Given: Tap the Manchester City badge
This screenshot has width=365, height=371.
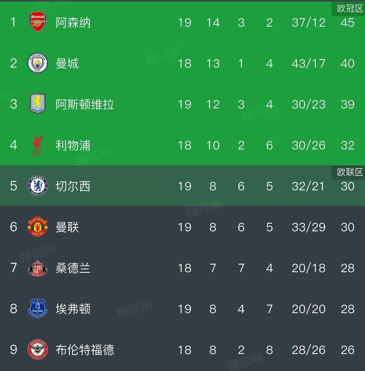Looking at the screenshot, I should point(37,63).
